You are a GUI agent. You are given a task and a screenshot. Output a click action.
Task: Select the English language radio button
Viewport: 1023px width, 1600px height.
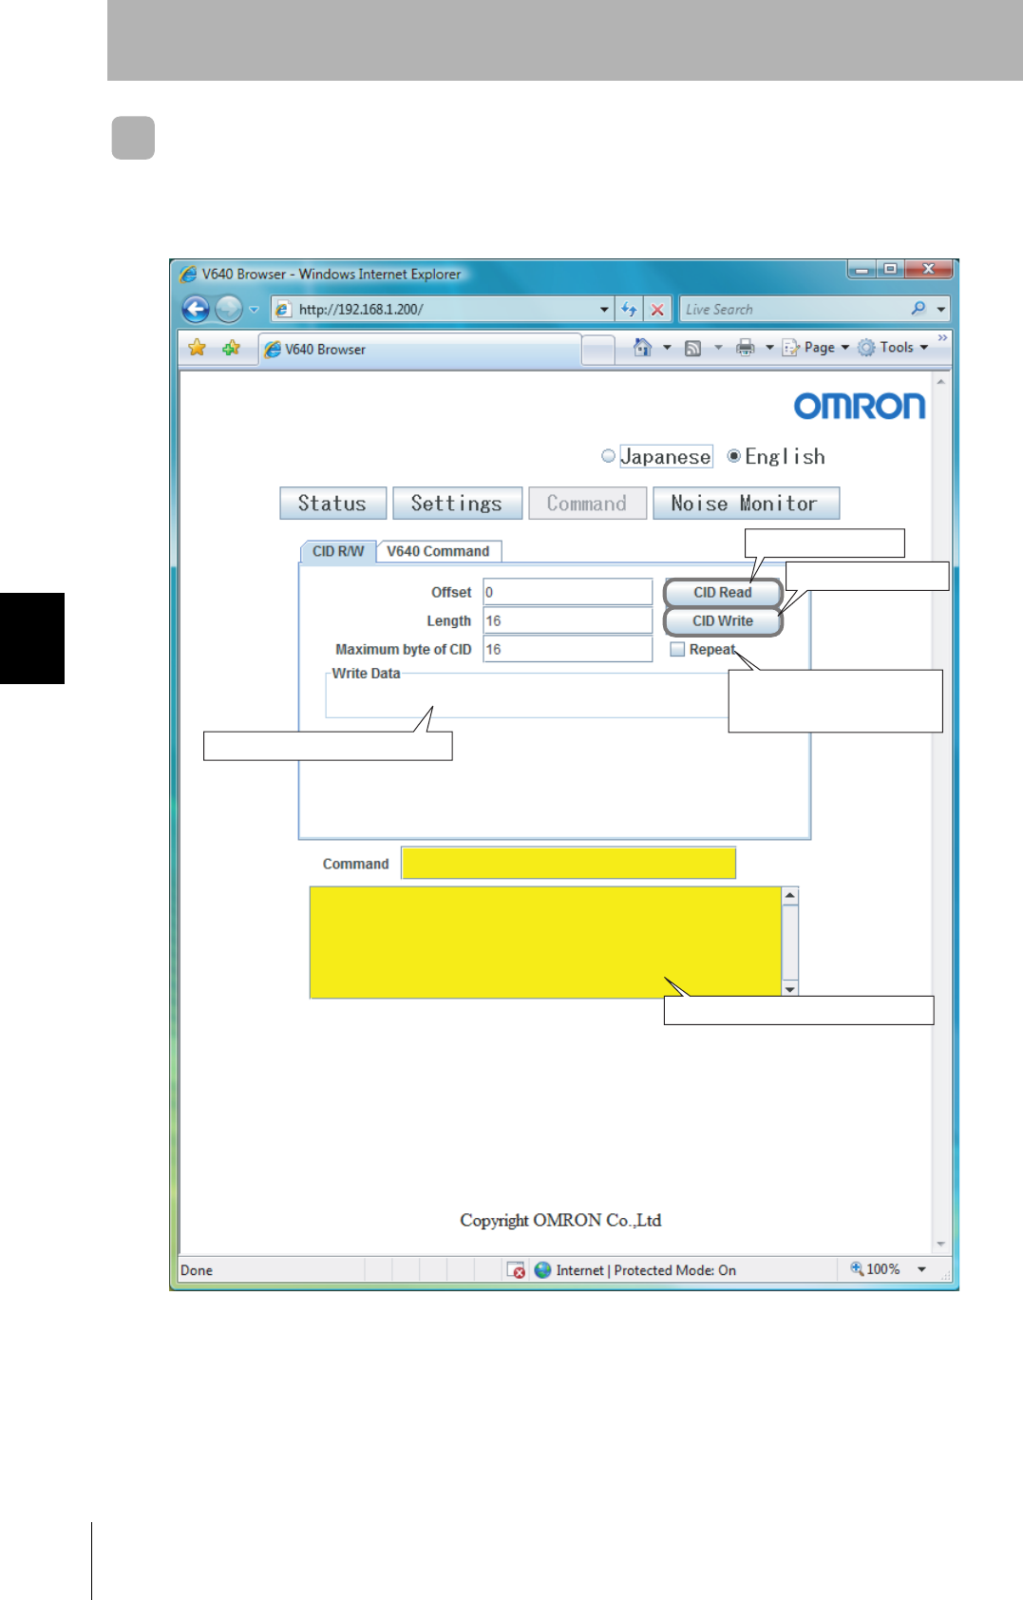coord(734,456)
